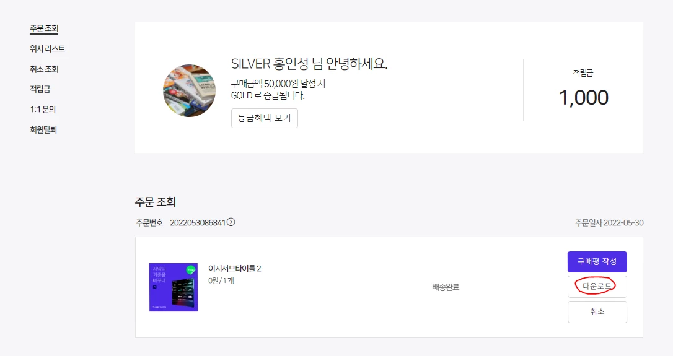Click the round profile avatar image
The height and width of the screenshot is (356, 673).
pos(189,90)
